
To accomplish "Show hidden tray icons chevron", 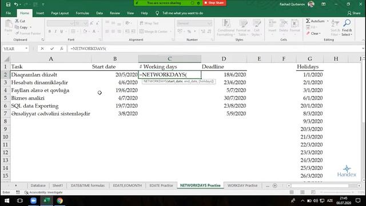I will (303, 201).
